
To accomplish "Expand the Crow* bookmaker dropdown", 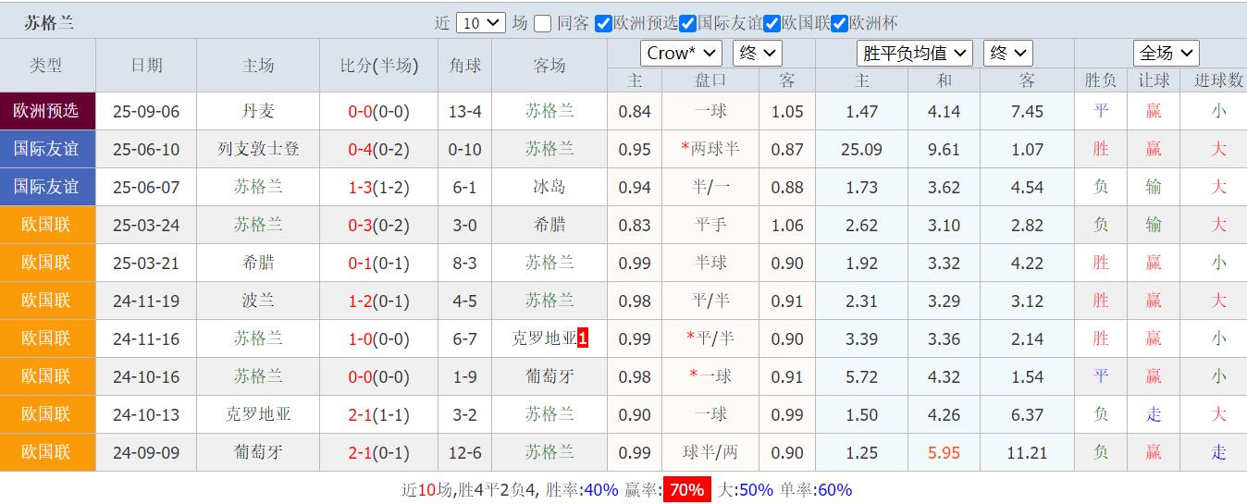I will click(x=681, y=54).
